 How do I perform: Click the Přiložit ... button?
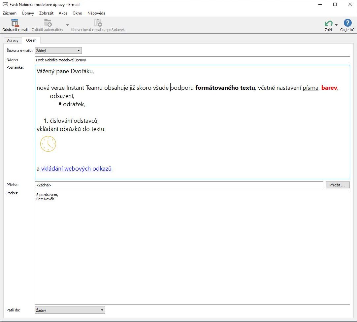(337, 185)
